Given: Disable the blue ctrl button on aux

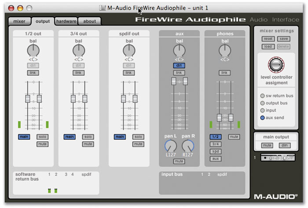Looking at the screenshot, I should coord(179,65).
